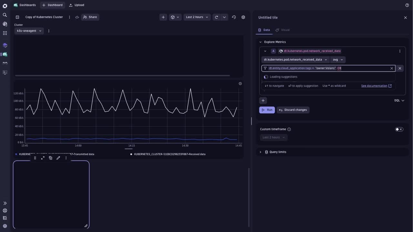Click the Untitled tile title field
This screenshot has width=413, height=232.
click(268, 18)
